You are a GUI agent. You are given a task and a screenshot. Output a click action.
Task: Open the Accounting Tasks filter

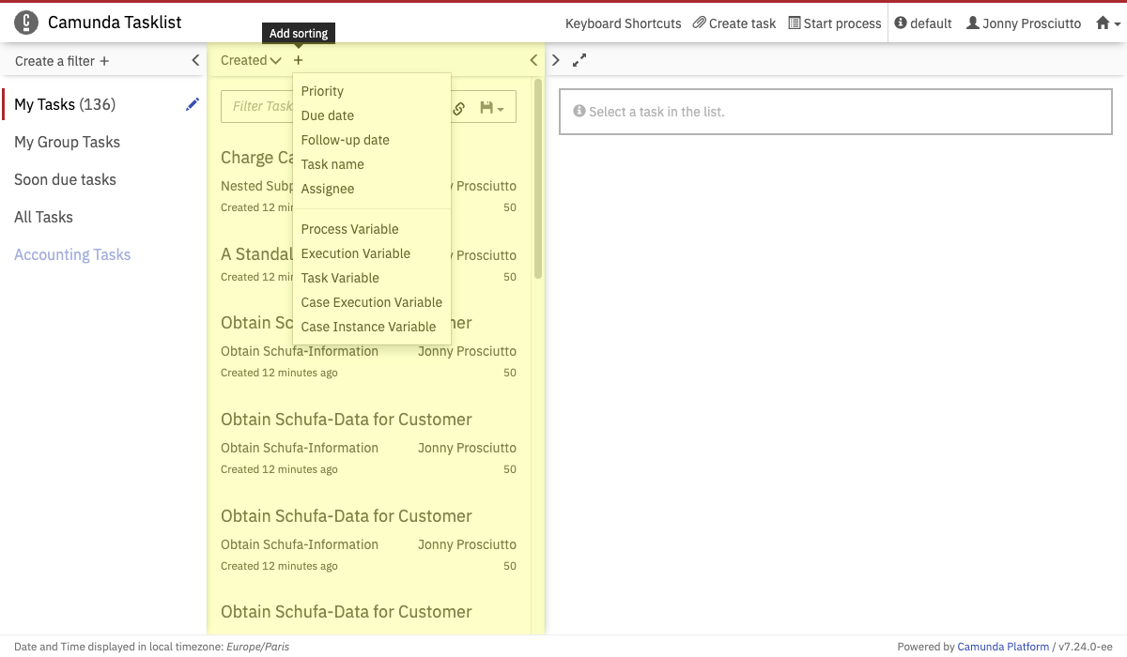pyautogui.click(x=72, y=254)
